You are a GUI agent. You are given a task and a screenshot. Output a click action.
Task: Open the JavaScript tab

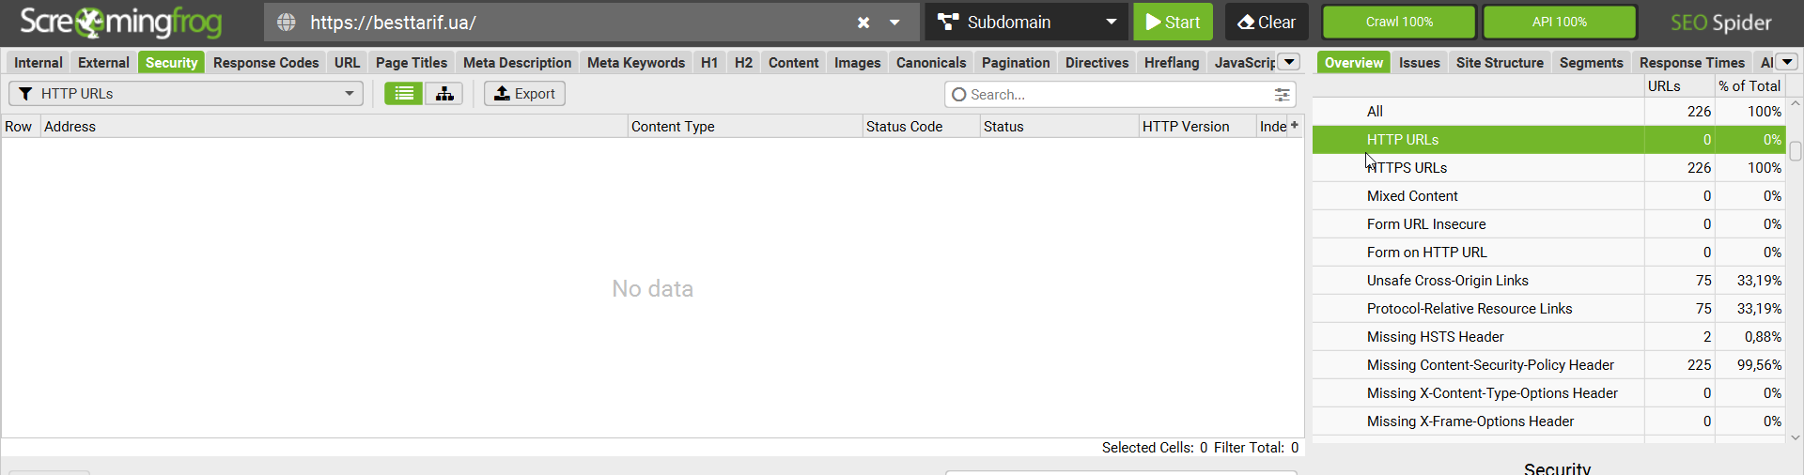pos(1244,63)
